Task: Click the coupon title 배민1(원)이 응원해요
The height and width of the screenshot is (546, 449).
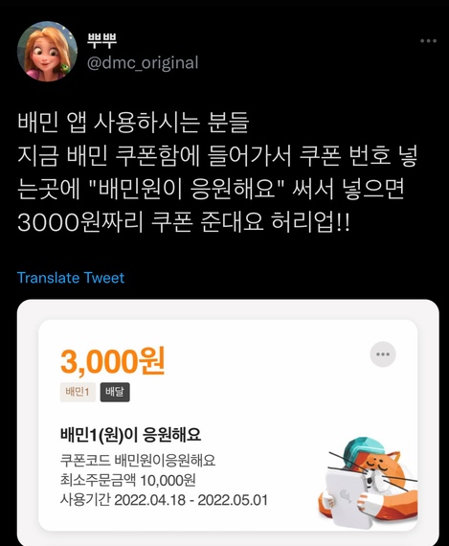Action: pos(131,435)
